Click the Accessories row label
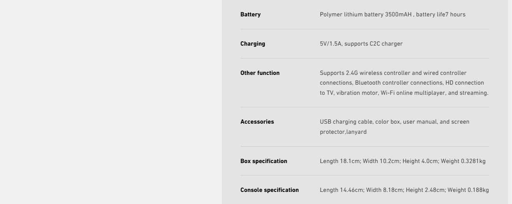Screen dimensions: 512x204 point(257,122)
